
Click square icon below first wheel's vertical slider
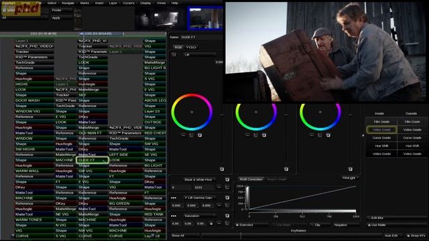[x=222, y=169]
